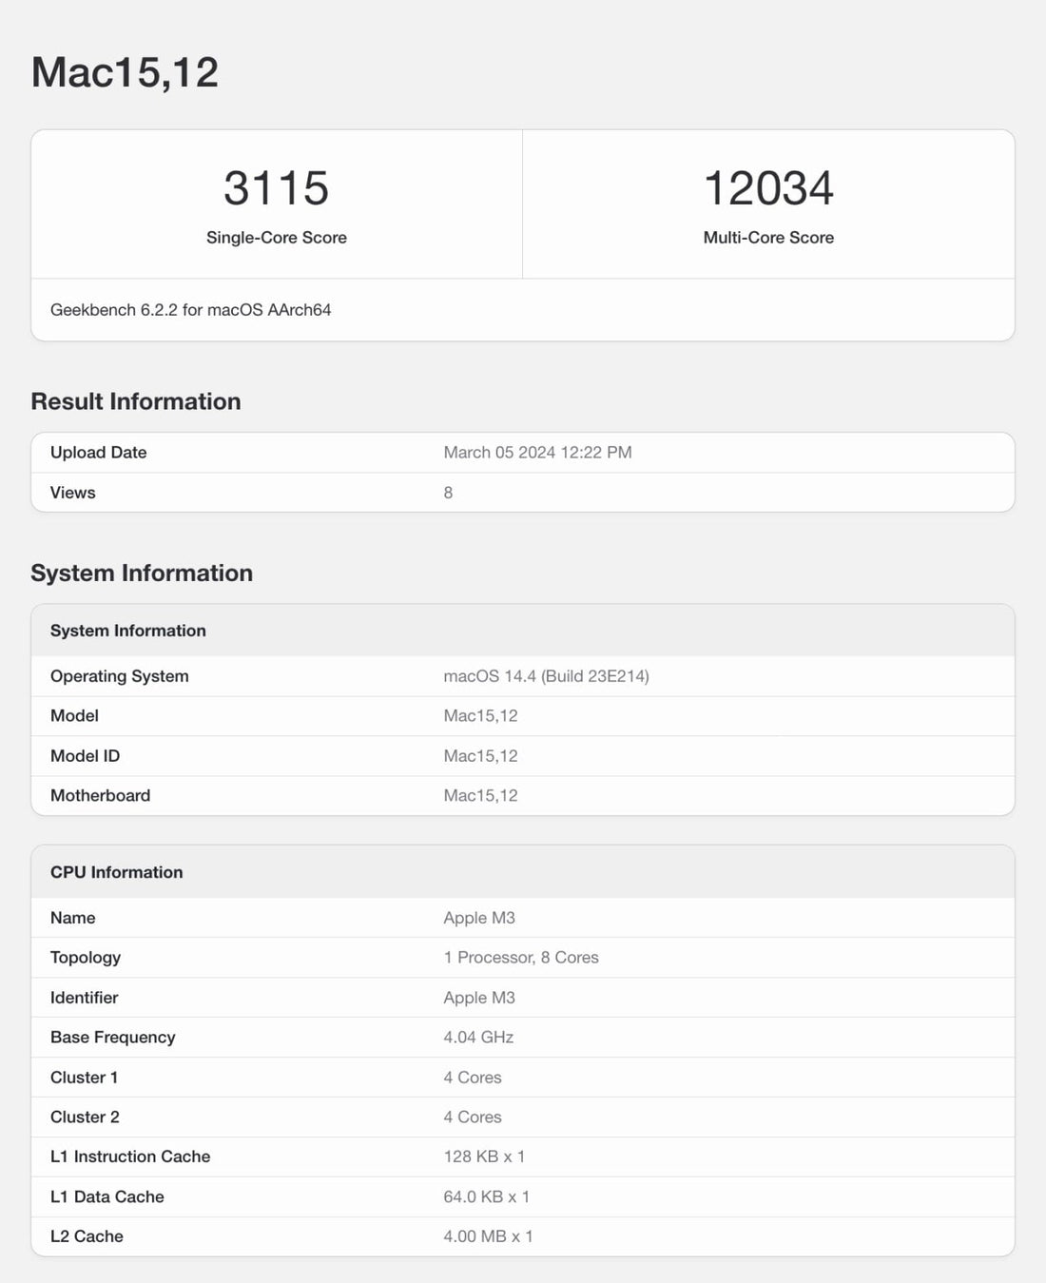Click the Upload Date label
The image size is (1046, 1283).
click(x=98, y=453)
